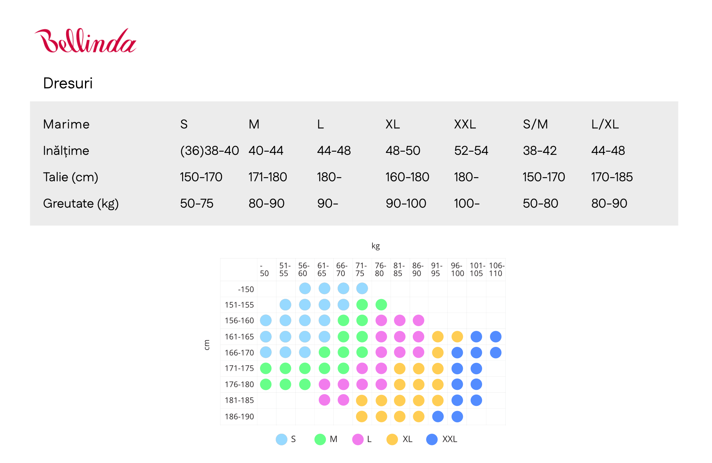Click the 170-185 cell
This screenshot has height=463, width=712.
[612, 177]
